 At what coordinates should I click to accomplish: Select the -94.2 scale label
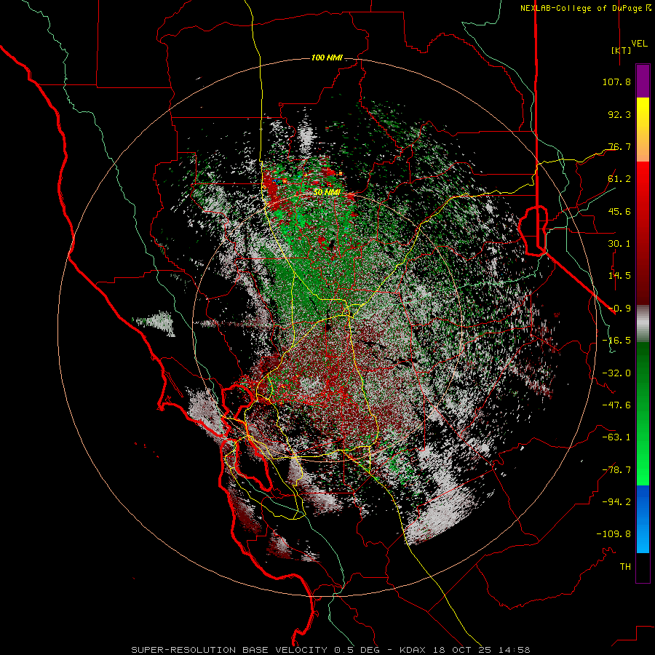616,502
